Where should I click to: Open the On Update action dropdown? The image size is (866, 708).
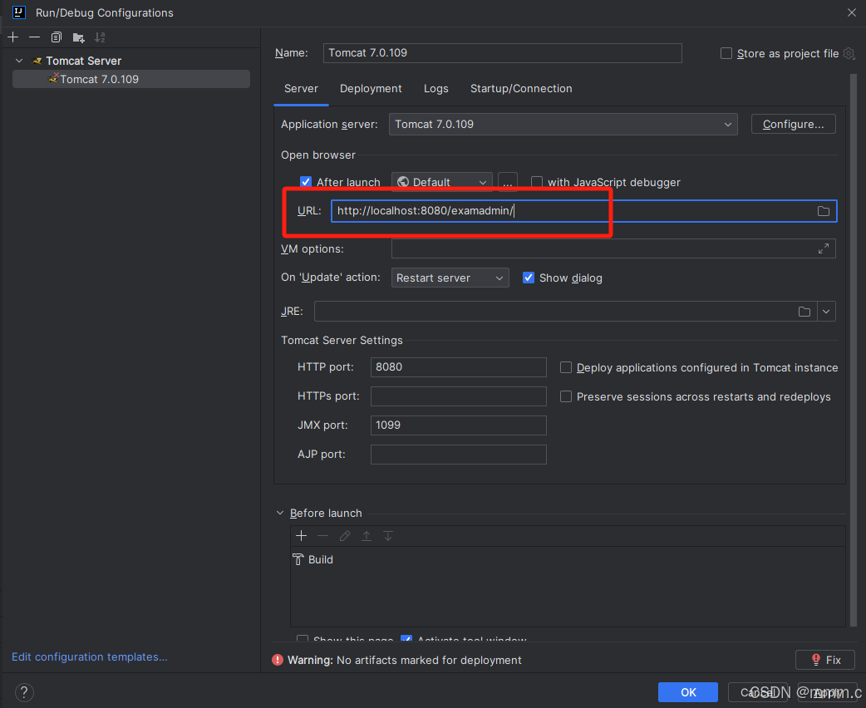point(450,278)
